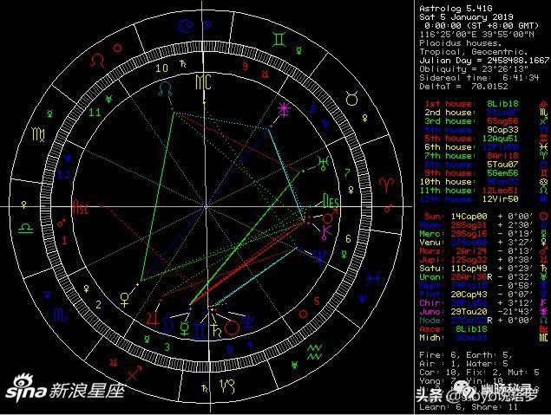The image size is (551, 415).
Task: Click the 'Mars: 2Ari24' row
Action: [x=483, y=251]
